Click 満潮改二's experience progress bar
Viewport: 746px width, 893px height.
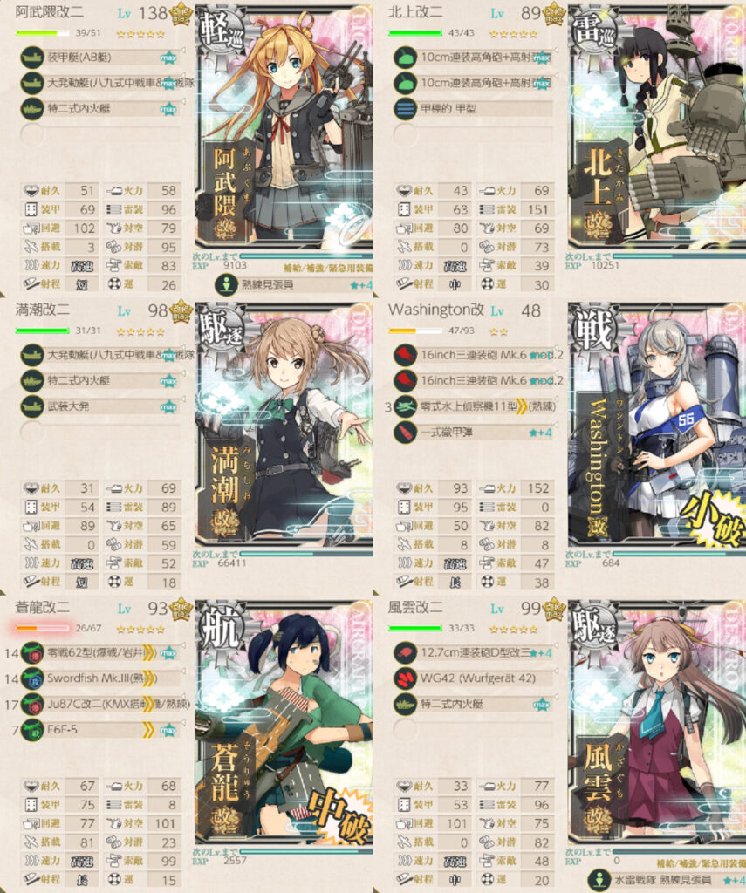pyautogui.click(x=306, y=554)
